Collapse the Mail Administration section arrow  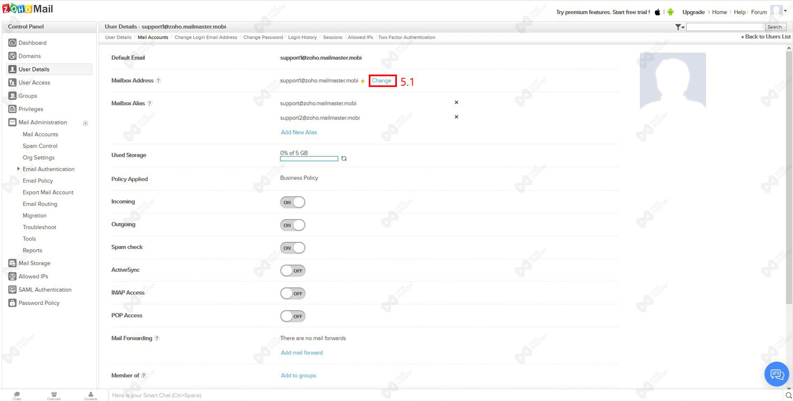[x=85, y=123]
